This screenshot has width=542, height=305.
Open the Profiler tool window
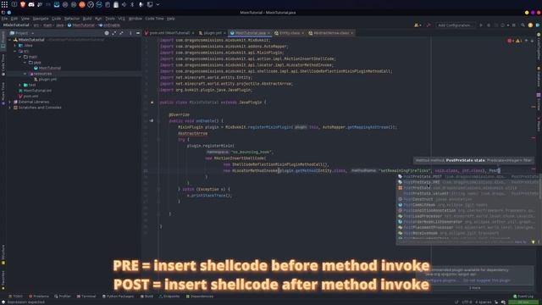pyautogui.click(x=63, y=297)
